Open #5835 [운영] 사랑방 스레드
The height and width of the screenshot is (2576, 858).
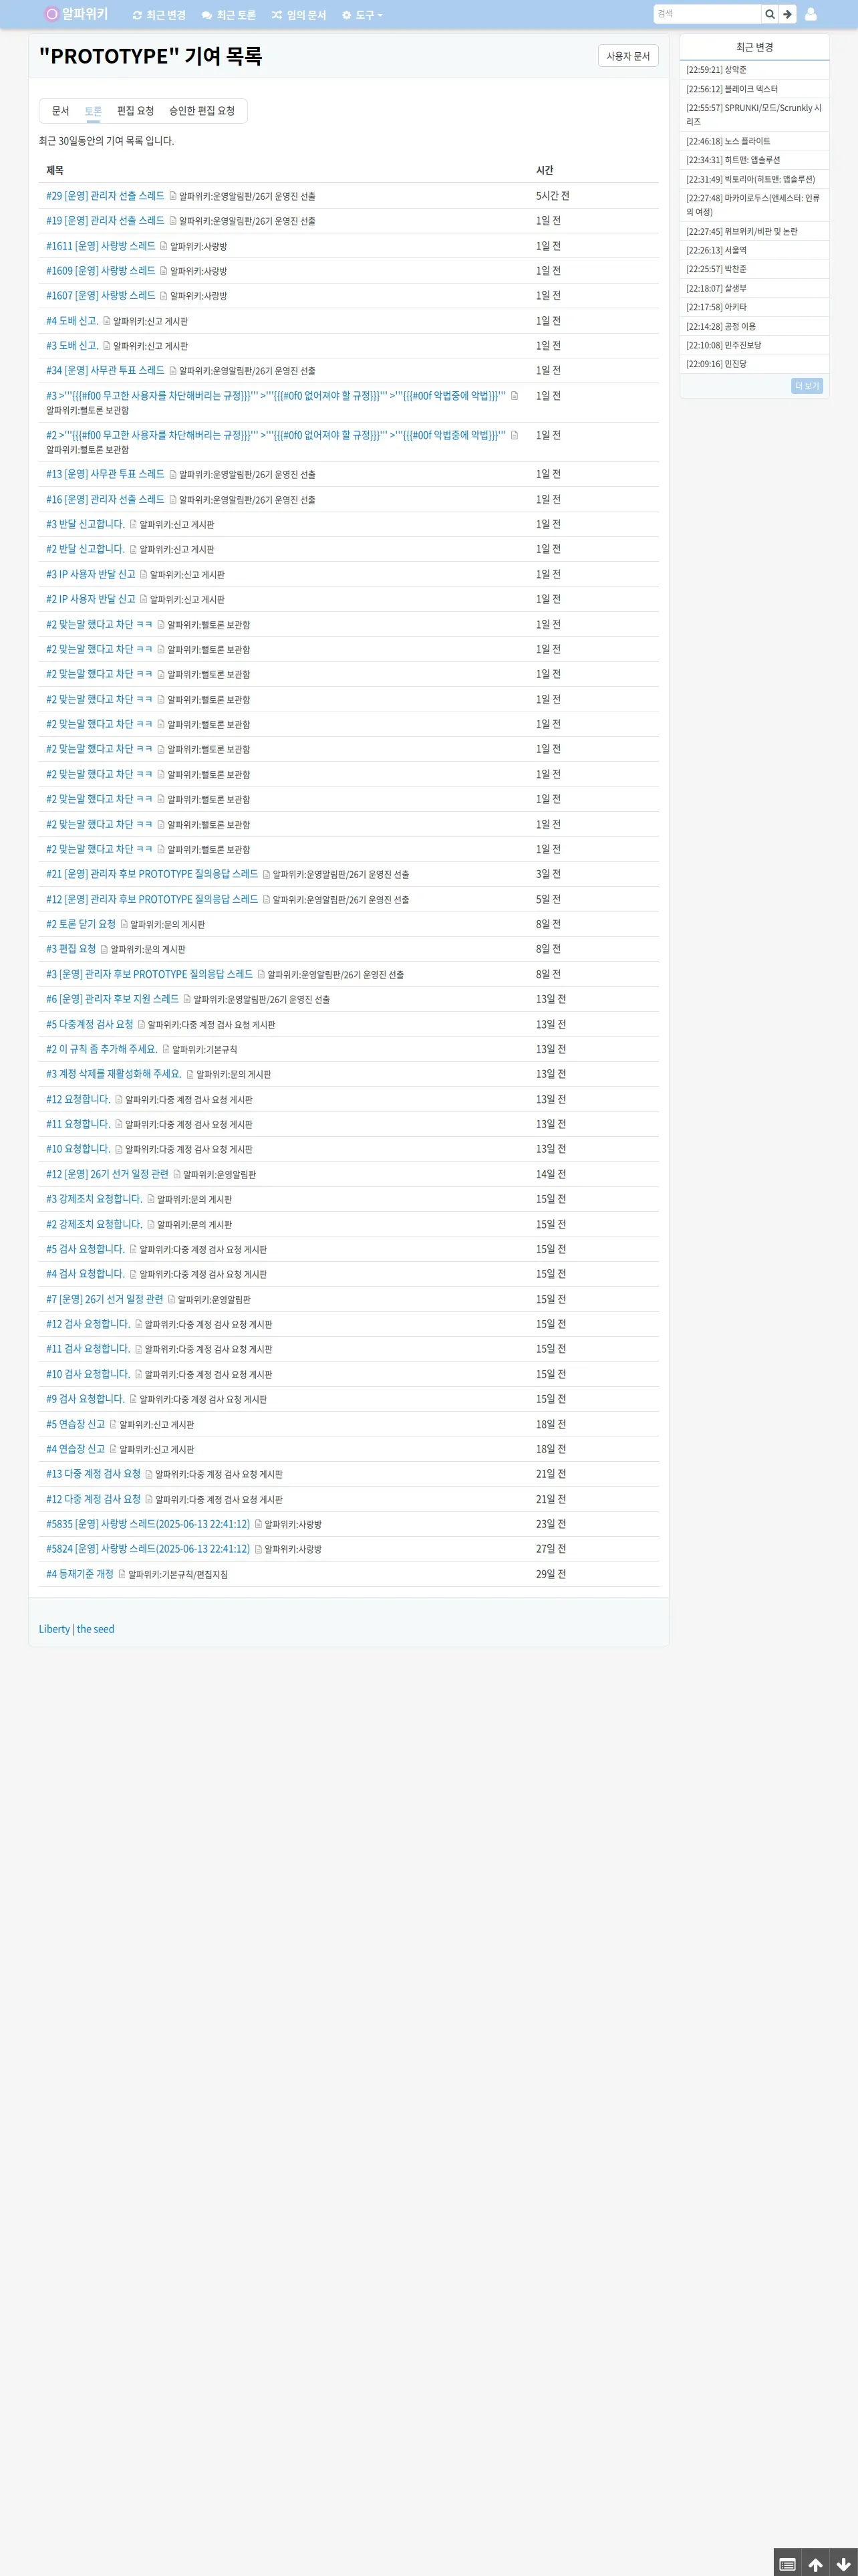point(148,1524)
